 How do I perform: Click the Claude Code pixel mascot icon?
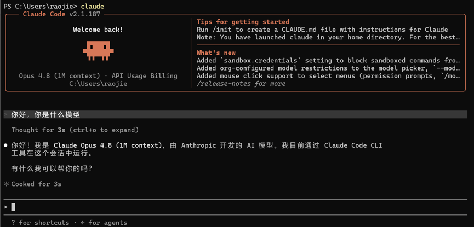pyautogui.click(x=98, y=51)
